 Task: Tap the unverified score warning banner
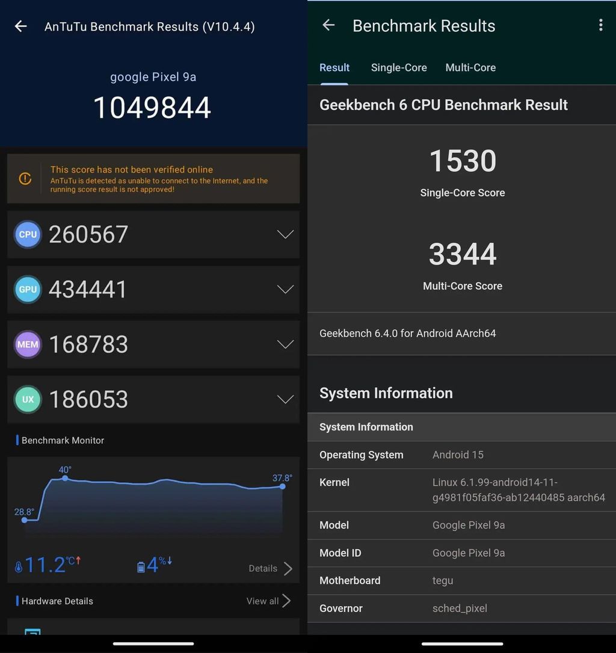coord(153,179)
